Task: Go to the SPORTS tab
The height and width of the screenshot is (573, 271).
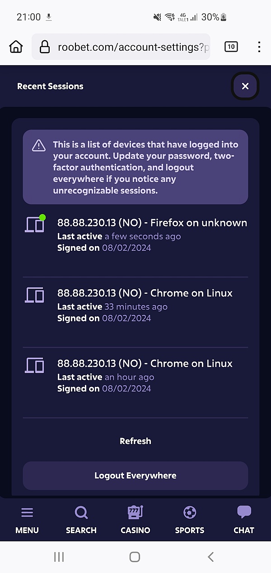Action: click(190, 520)
